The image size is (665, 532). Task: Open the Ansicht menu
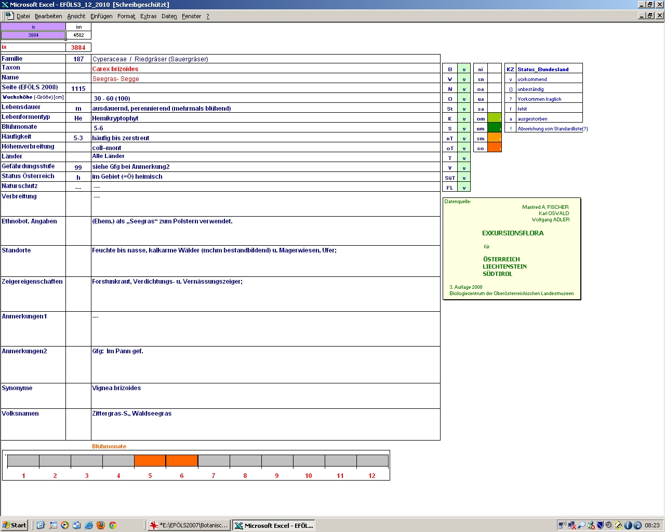tap(76, 16)
